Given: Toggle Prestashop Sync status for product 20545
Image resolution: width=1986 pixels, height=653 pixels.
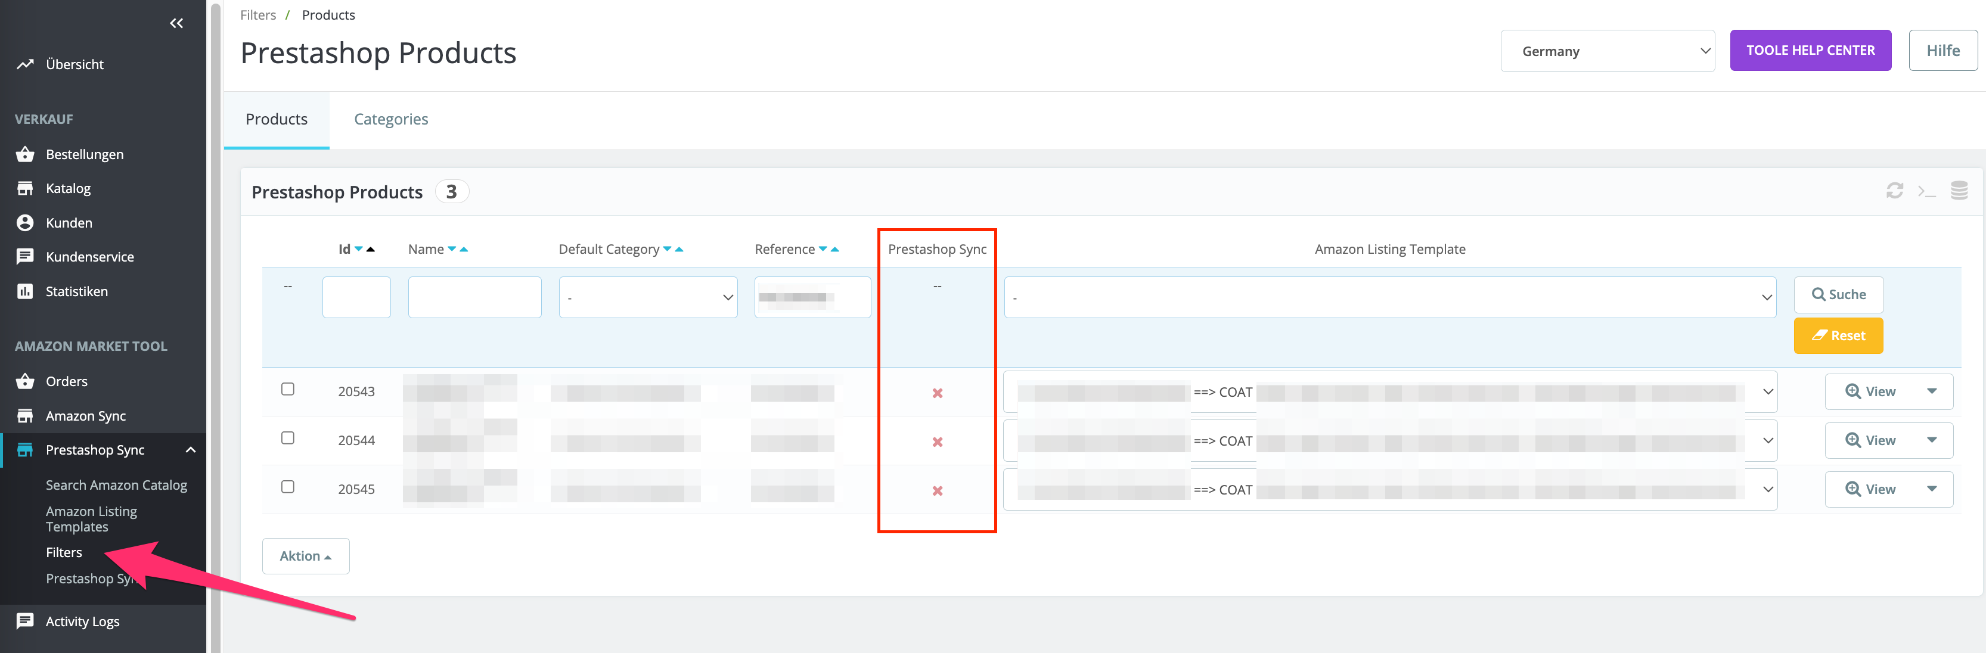Looking at the screenshot, I should pyautogui.click(x=938, y=490).
